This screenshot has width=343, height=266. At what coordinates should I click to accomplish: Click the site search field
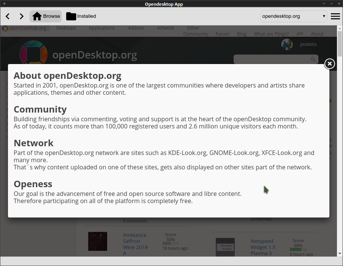[276, 59]
